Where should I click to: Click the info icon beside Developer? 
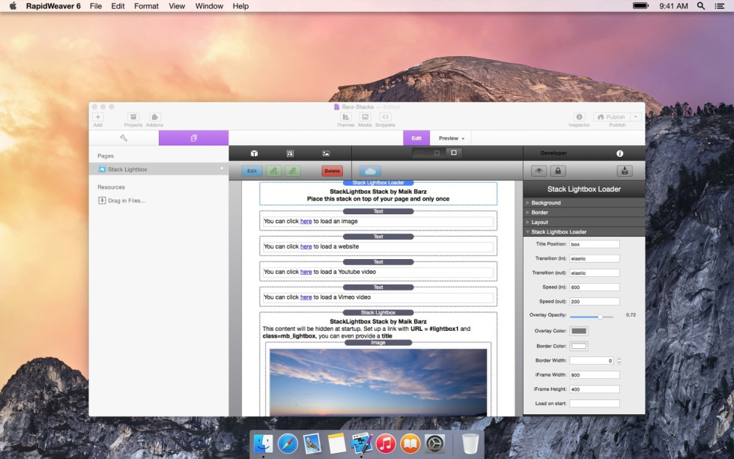(620, 153)
